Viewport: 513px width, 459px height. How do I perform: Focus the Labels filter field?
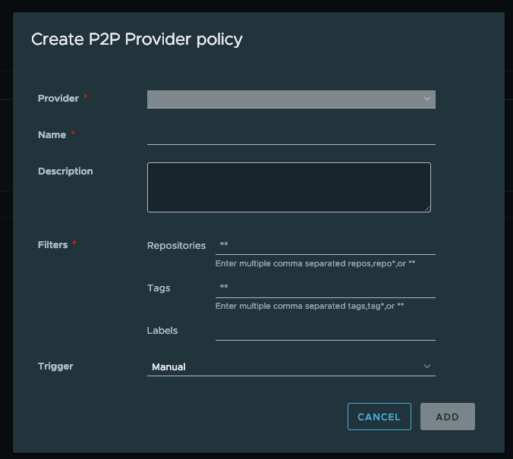click(326, 331)
